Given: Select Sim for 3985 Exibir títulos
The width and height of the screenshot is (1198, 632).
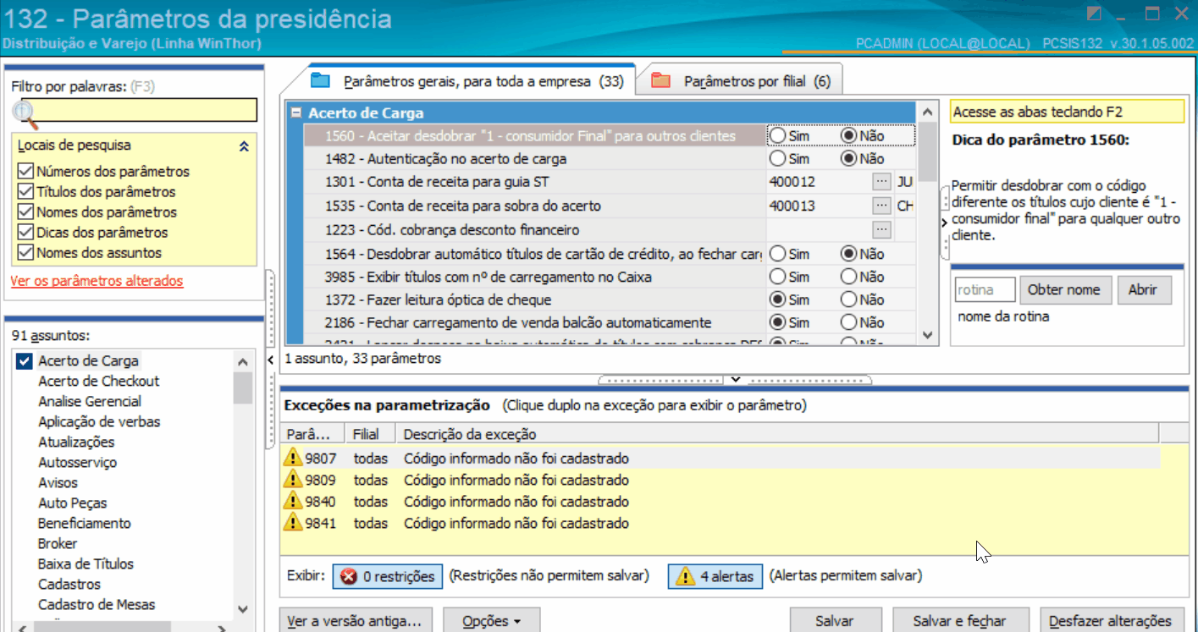Looking at the screenshot, I should (777, 277).
